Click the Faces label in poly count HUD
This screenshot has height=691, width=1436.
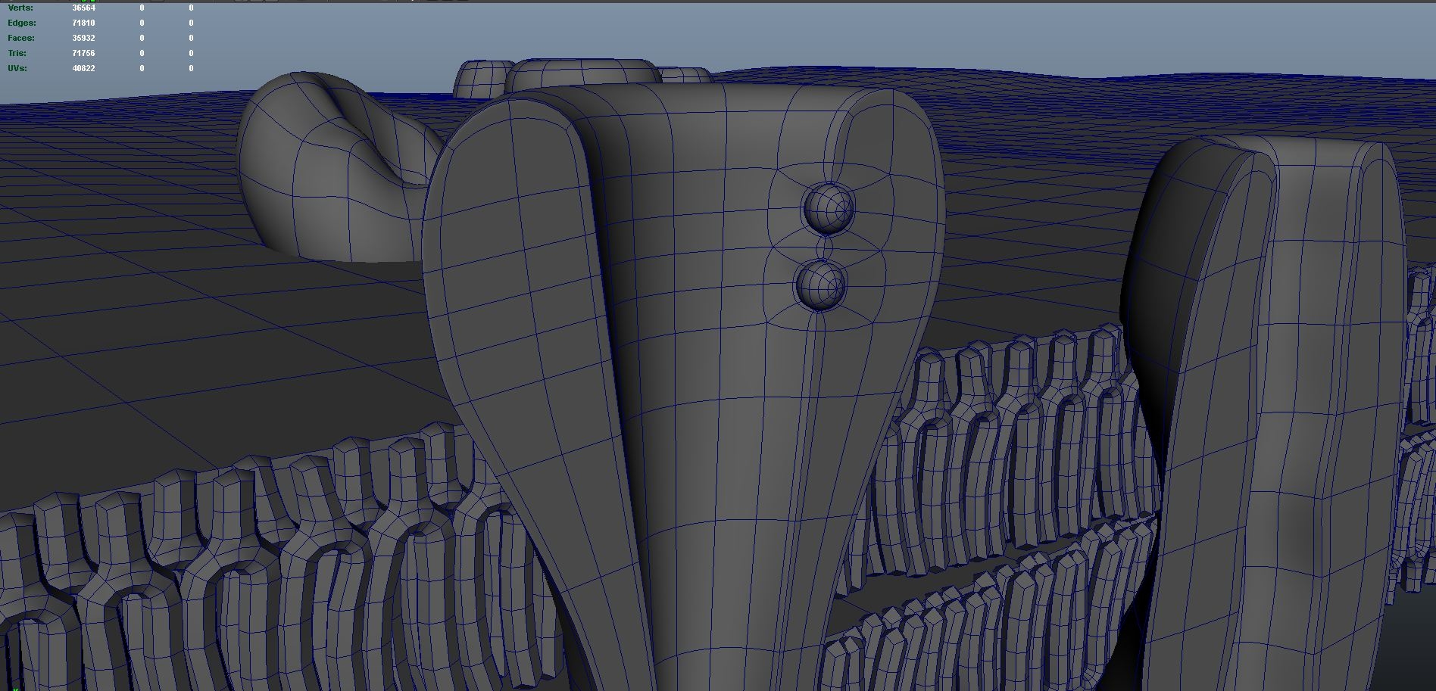tap(20, 38)
